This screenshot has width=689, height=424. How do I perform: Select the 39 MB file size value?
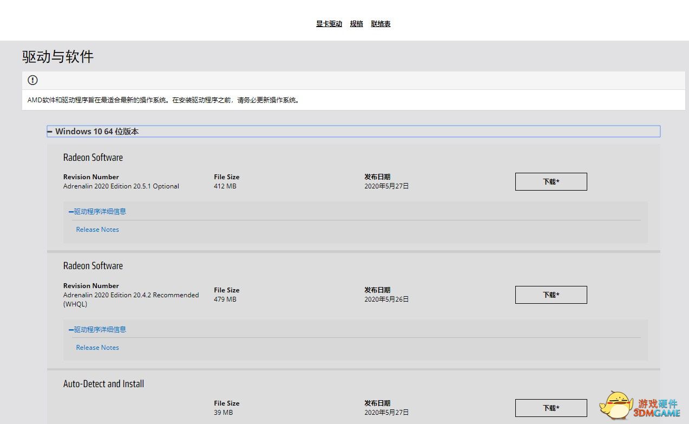point(224,413)
